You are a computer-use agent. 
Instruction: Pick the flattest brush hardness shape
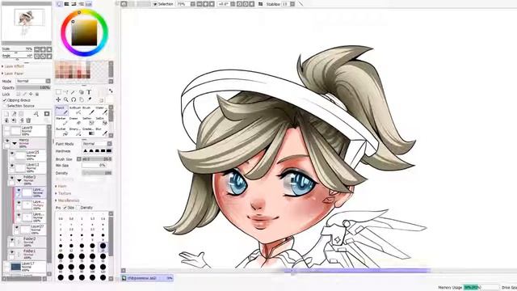tap(109, 151)
